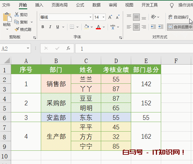Screen dimensions: 193x164
Task: Click the Copy icon
Action: click(x=16, y=22)
